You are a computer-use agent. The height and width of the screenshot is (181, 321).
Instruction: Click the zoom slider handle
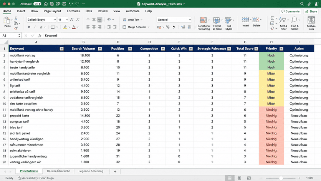[x=281, y=178]
